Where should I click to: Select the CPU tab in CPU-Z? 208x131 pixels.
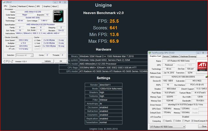[6, 6]
